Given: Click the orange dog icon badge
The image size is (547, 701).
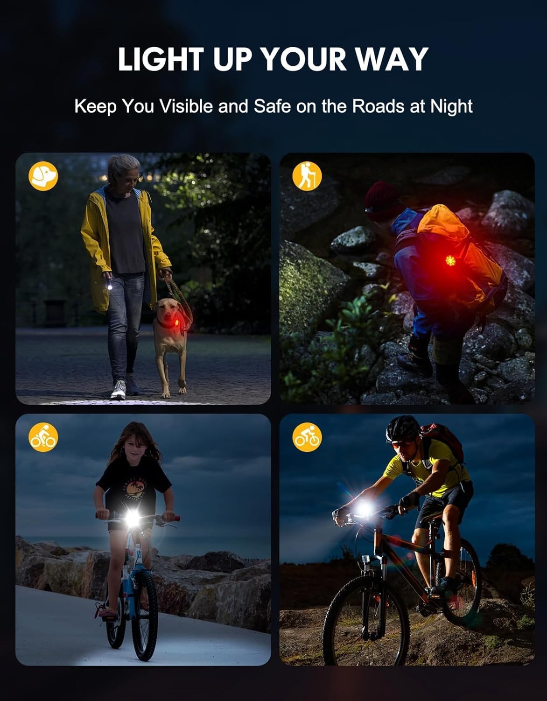Looking at the screenshot, I should point(43,176).
